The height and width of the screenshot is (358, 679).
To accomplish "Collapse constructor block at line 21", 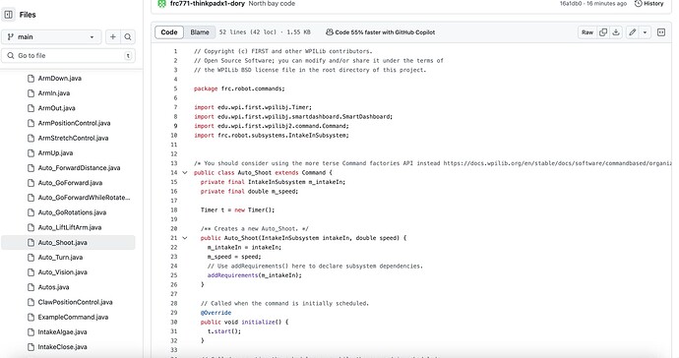I will coord(184,238).
